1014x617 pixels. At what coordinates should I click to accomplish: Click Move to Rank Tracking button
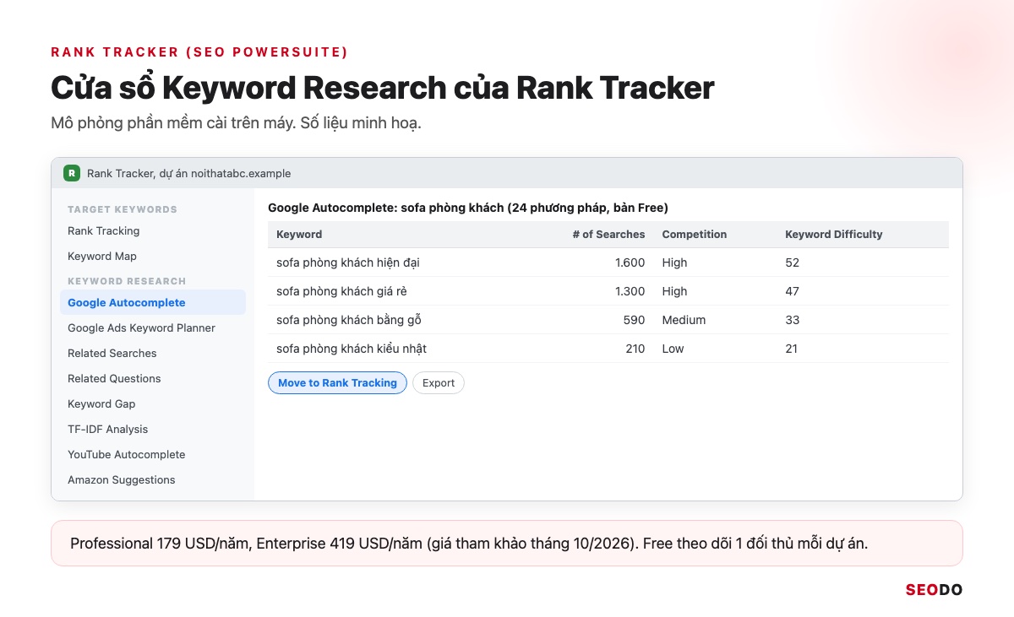point(337,382)
